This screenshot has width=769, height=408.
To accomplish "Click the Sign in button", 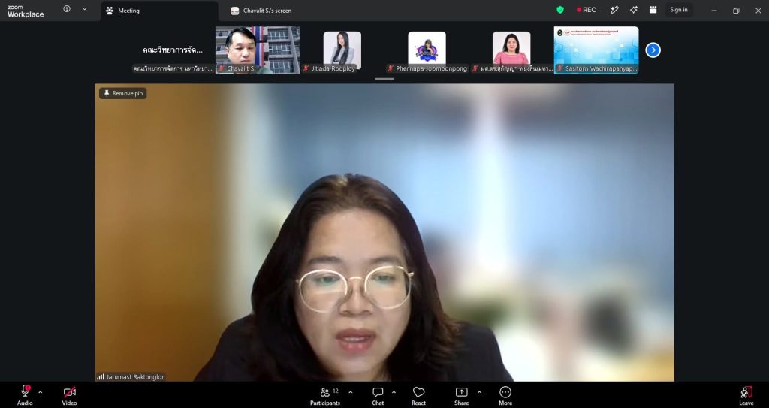I will coord(679,10).
